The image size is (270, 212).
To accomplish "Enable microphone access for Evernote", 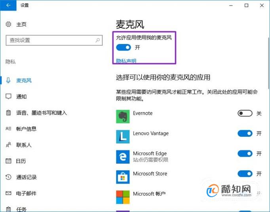I will point(245,113).
